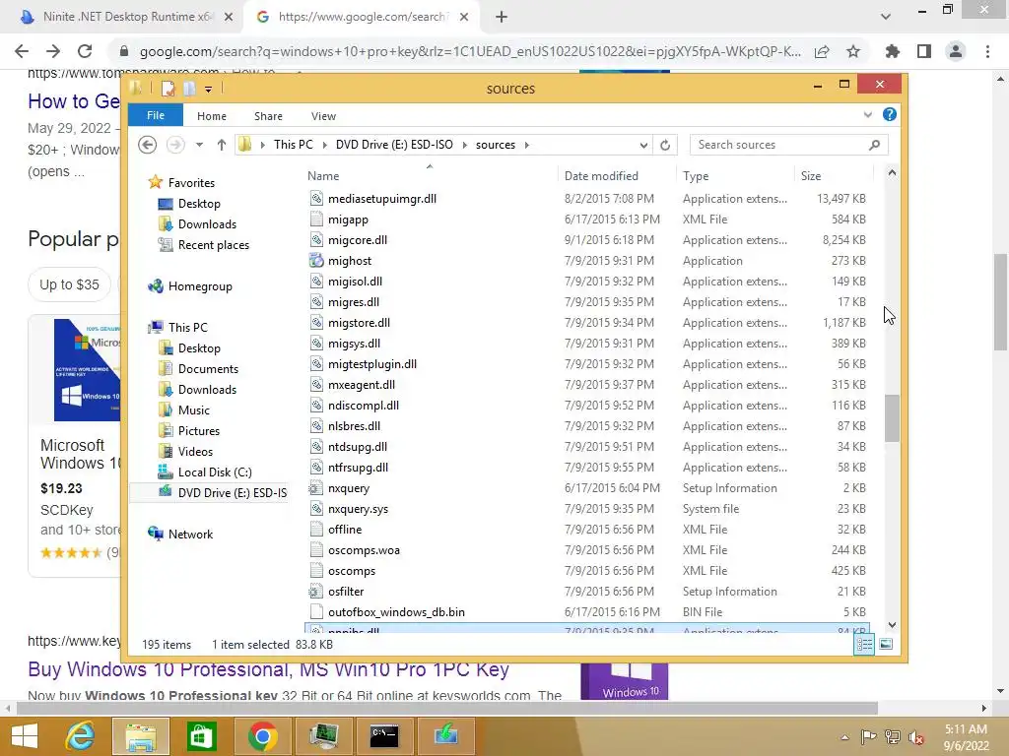Go up one folder level arrow

pyautogui.click(x=222, y=145)
